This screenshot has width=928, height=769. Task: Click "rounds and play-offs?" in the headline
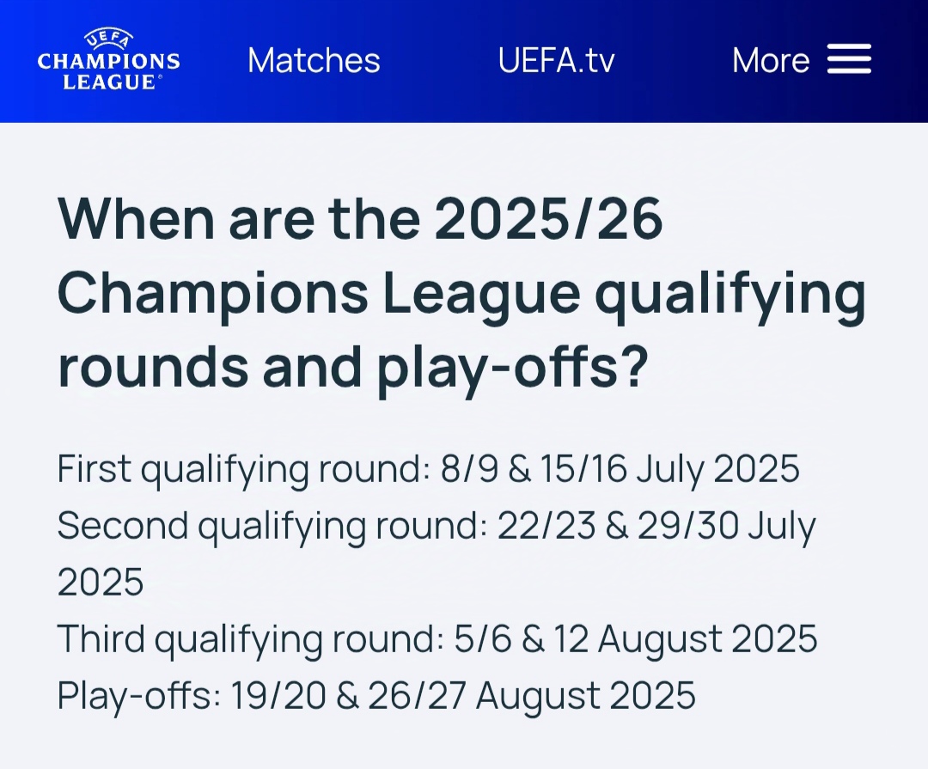pos(353,367)
